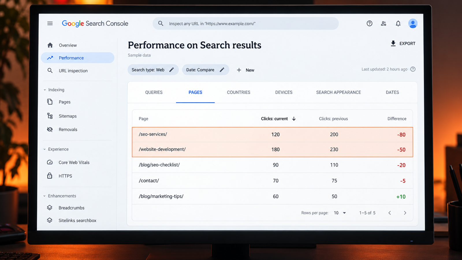The width and height of the screenshot is (462, 260).
Task: Switch to the DEVICES tab
Action: pos(284,92)
